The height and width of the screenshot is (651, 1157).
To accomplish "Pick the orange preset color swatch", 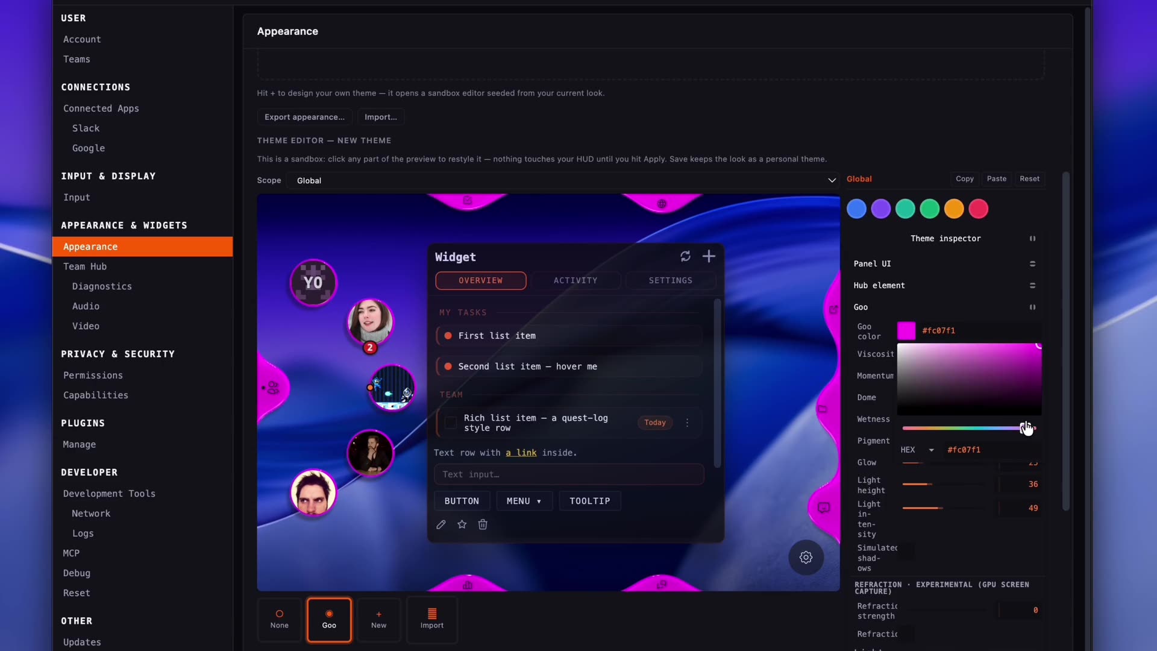I will tap(954, 209).
